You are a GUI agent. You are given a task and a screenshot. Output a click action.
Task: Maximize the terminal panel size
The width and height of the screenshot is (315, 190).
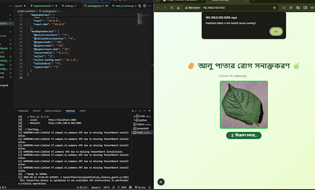[x=145, y=111]
